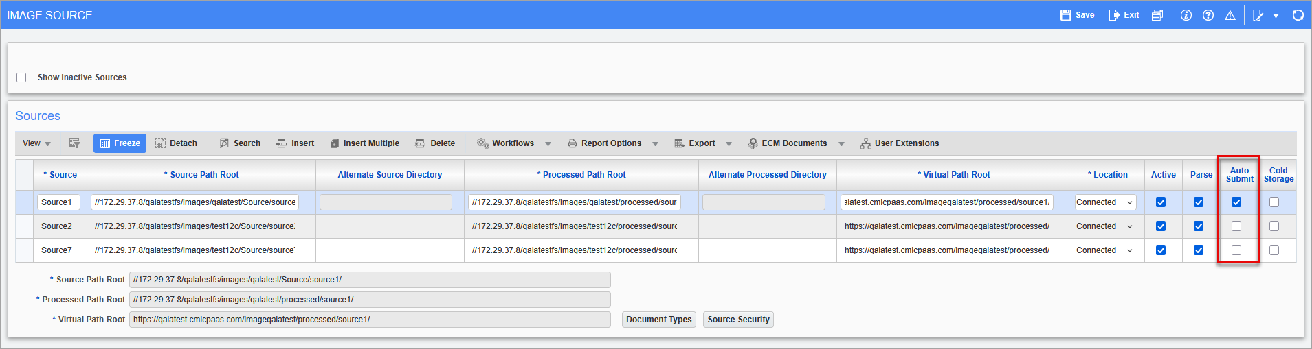Uncheck Active for Source7 row
Viewport: 1312px width, 349px height.
coord(1161,250)
